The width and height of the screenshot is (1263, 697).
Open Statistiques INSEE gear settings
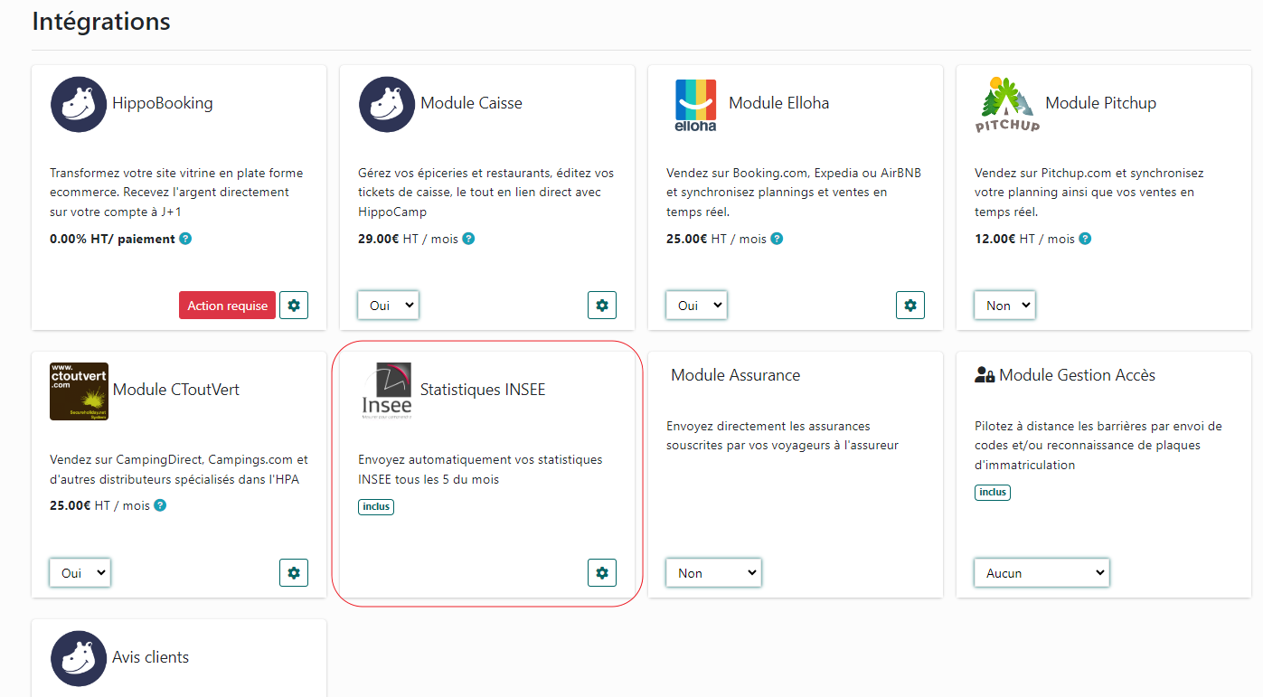[x=602, y=572]
